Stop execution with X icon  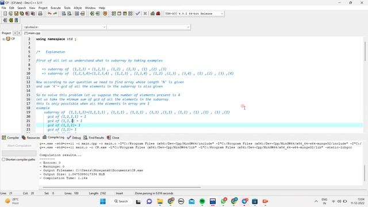click(x=145, y=14)
